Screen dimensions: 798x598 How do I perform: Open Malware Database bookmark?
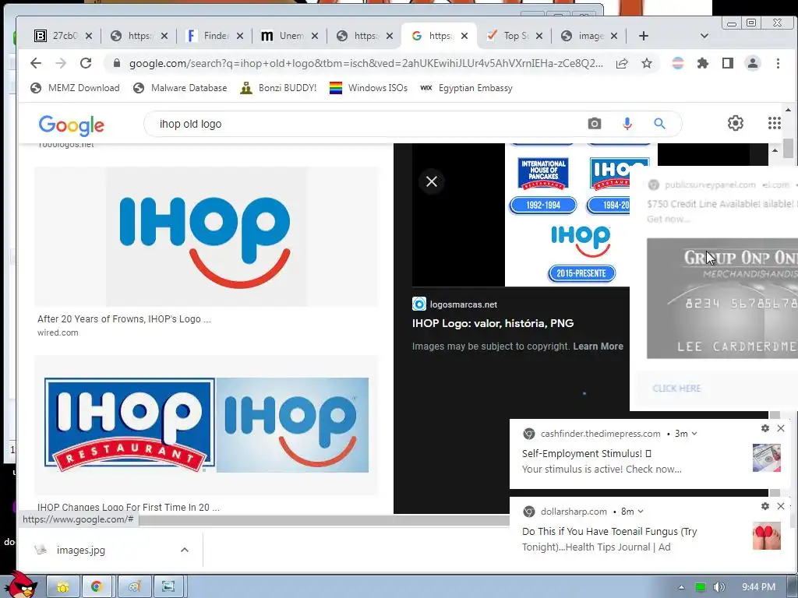coord(180,88)
